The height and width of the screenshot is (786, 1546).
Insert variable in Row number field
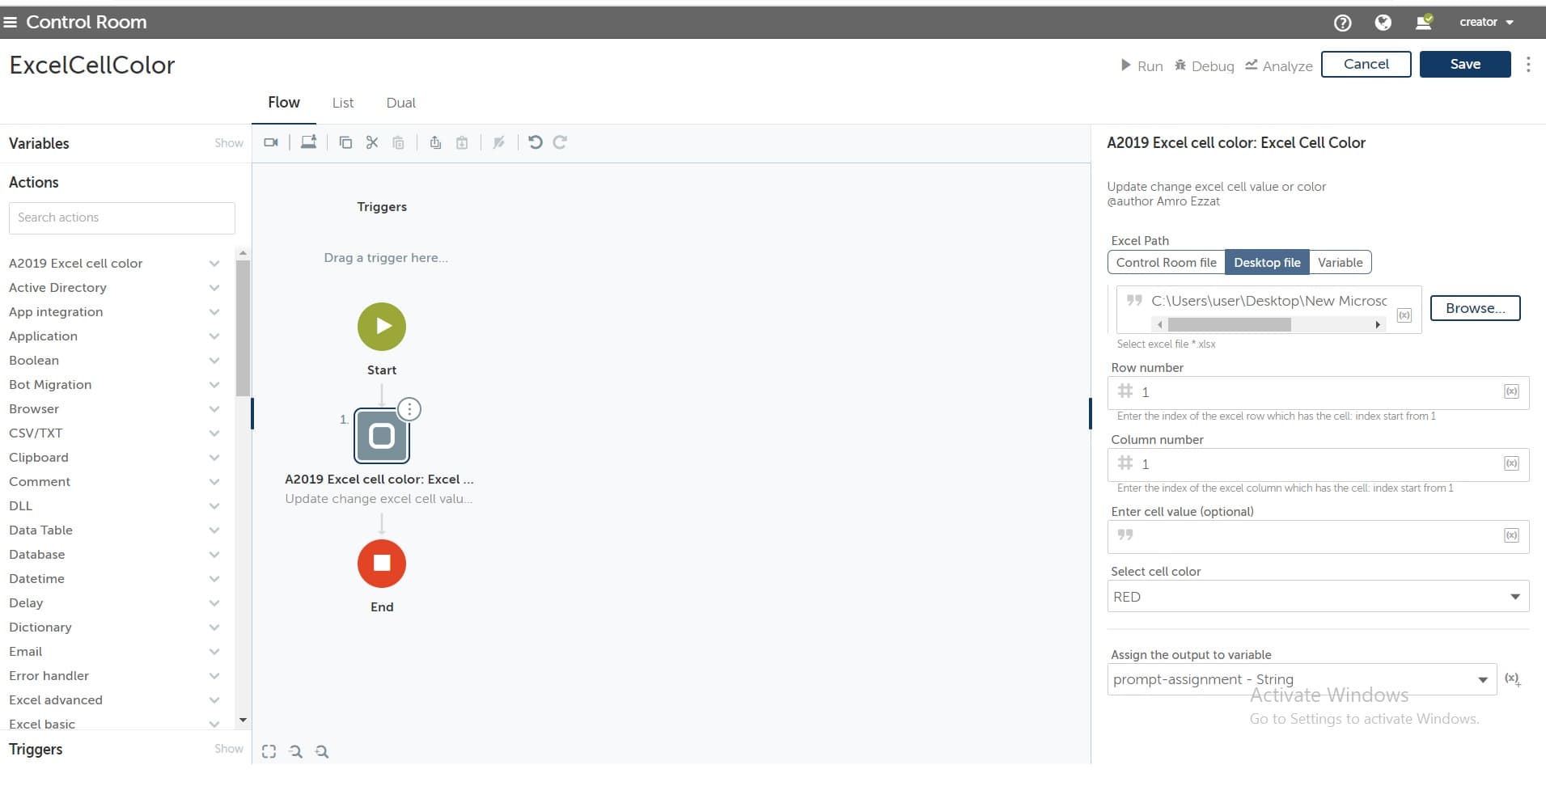coord(1511,391)
